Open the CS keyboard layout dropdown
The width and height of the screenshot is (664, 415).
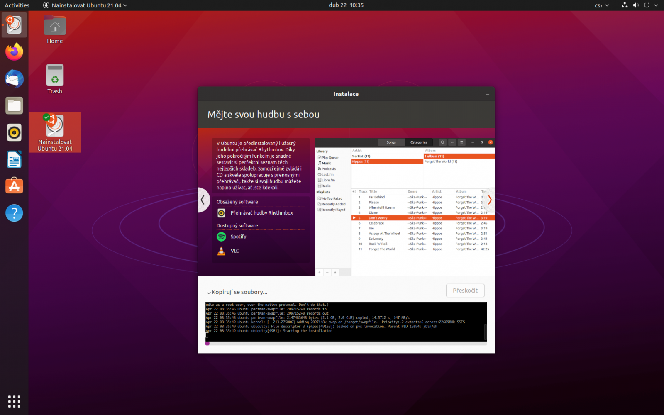click(601, 5)
